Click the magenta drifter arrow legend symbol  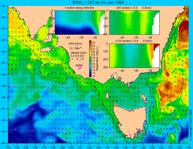[x=80, y=68]
